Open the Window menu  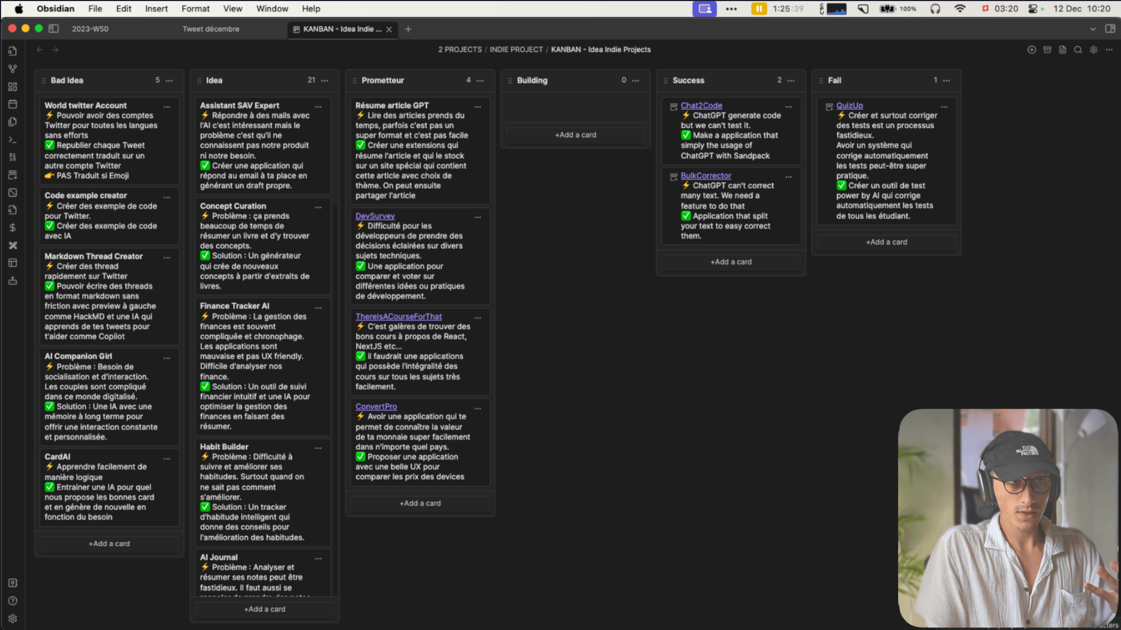tap(272, 9)
